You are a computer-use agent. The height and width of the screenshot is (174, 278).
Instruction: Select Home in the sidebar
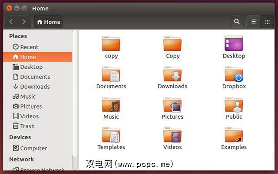[x=38, y=57]
